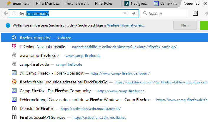Select www.camp-firefox.de suggestion title
The height and width of the screenshot is (122, 208).
click(x=39, y=56)
